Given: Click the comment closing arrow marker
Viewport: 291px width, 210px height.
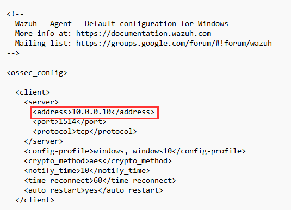Looking at the screenshot, I should (13, 53).
